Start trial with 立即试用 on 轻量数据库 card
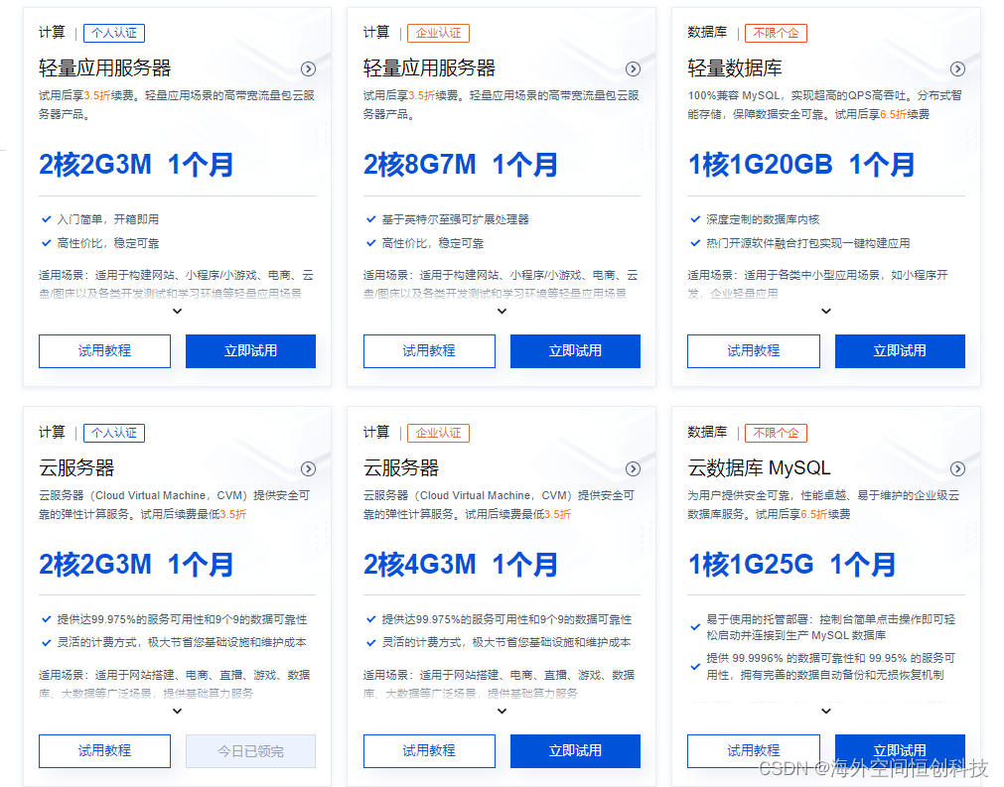Screen dimensions: 1004x787 point(900,350)
